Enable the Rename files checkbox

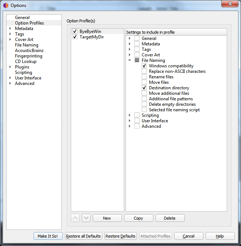(x=145, y=77)
